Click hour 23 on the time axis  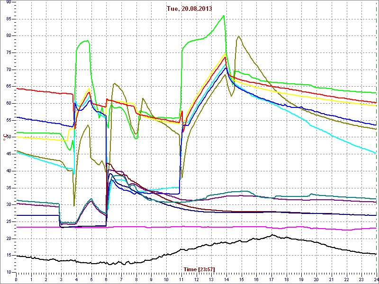click(x=361, y=279)
